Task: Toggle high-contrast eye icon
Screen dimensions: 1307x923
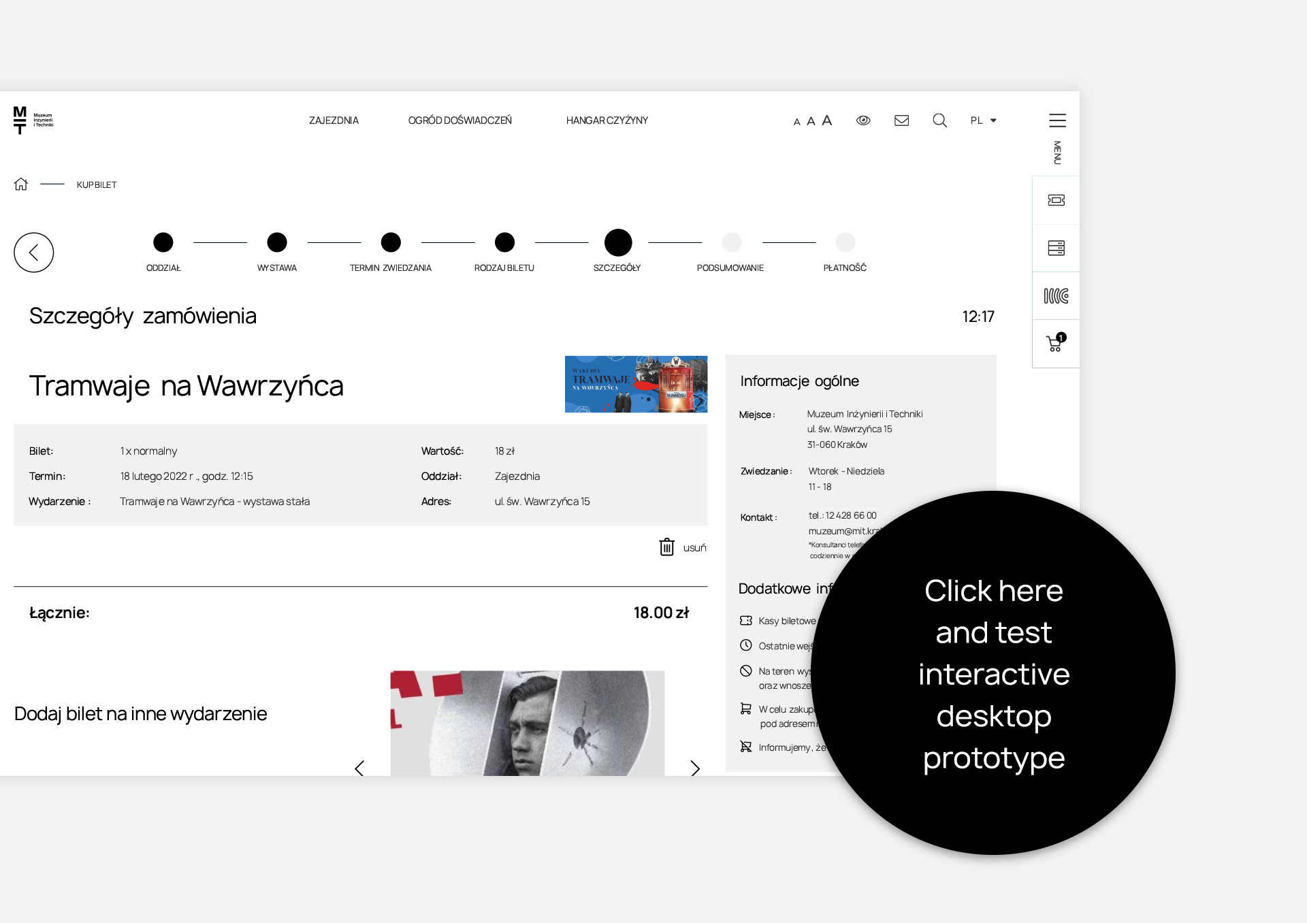Action: (863, 120)
